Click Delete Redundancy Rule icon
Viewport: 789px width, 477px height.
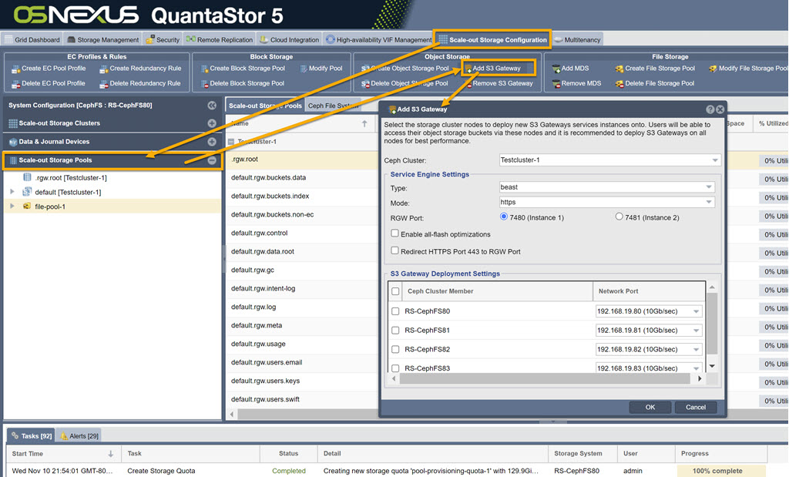[104, 84]
